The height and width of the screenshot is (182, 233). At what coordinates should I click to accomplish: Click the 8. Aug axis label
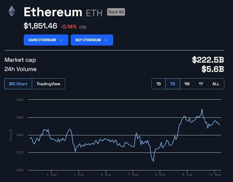[161, 174]
